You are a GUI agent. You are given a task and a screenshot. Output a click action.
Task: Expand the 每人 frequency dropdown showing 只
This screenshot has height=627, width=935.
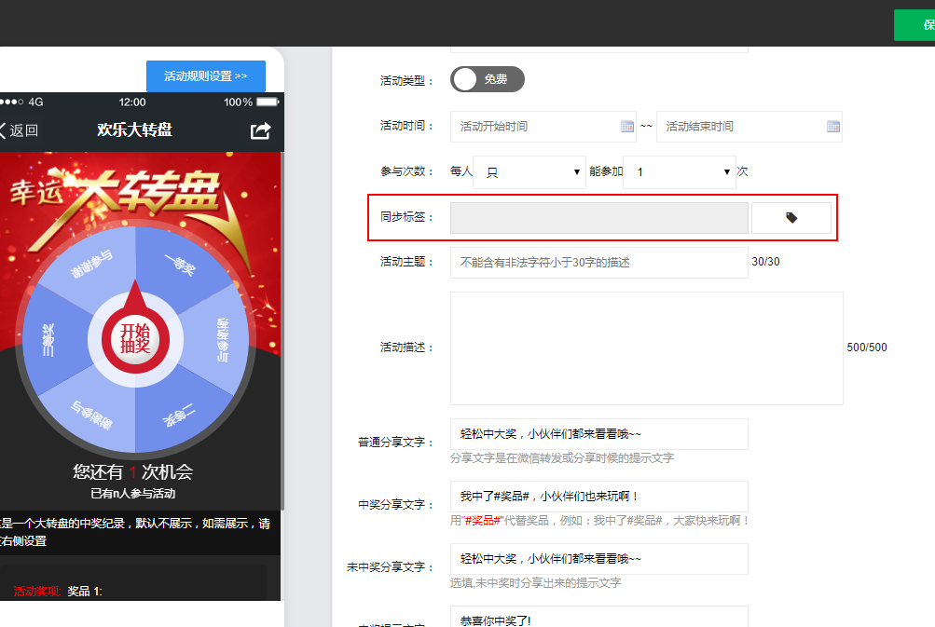tap(529, 172)
